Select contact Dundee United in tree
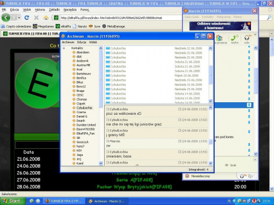 coord(86,125)
